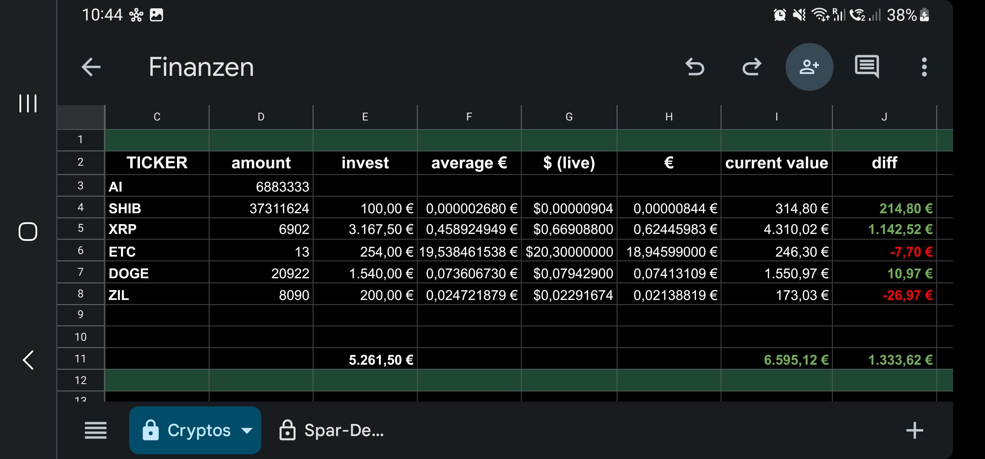Select column D header

coord(261,117)
